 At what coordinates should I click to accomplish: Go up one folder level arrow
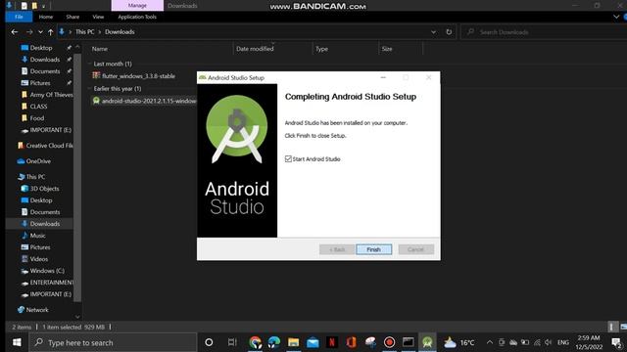(x=50, y=32)
